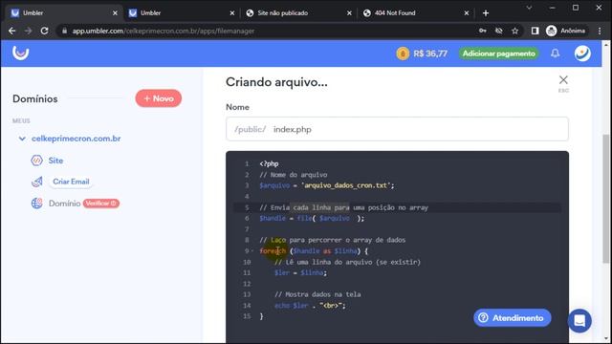Focus the file name field index.php

click(397, 129)
